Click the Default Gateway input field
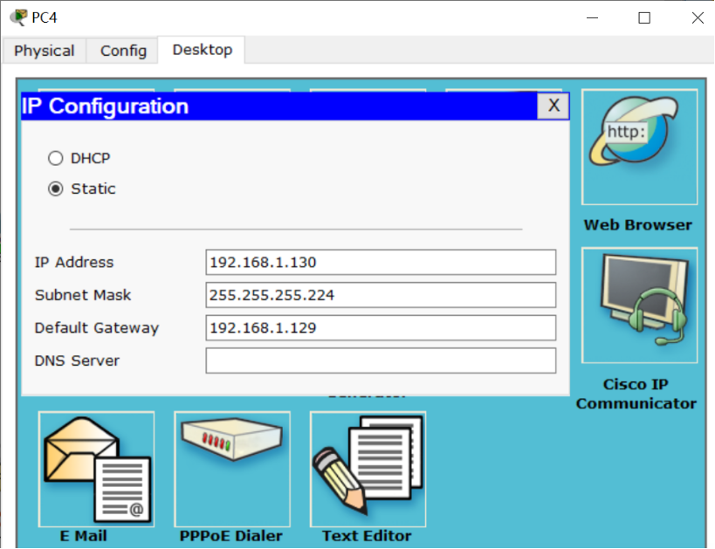This screenshot has height=549, width=715. coord(381,328)
